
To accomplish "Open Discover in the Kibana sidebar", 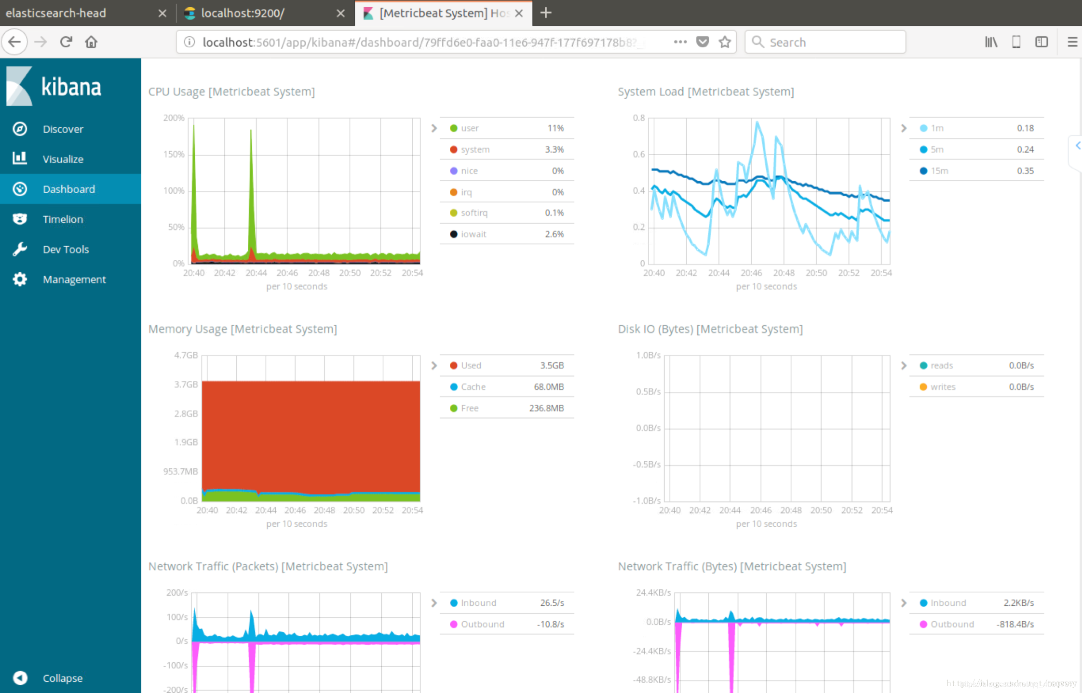I will [x=70, y=129].
